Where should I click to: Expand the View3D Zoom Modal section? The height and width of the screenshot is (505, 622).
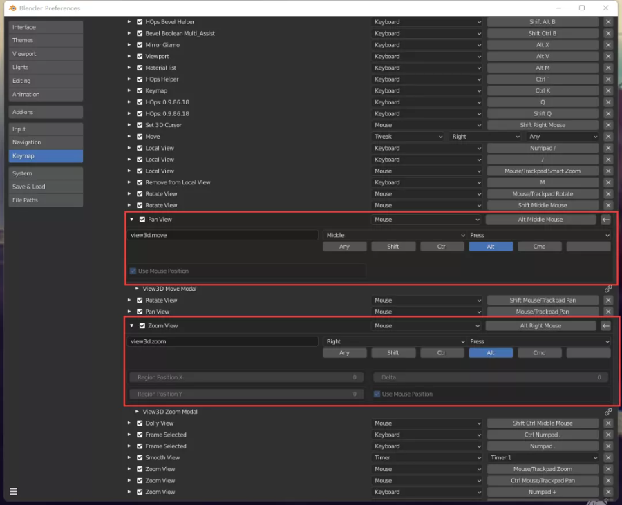tap(138, 412)
